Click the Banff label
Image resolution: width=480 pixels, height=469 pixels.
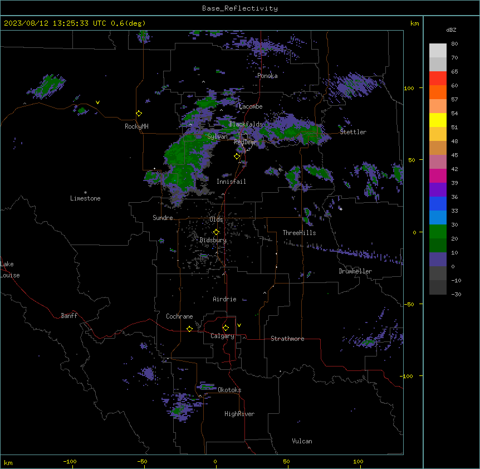[69, 316]
